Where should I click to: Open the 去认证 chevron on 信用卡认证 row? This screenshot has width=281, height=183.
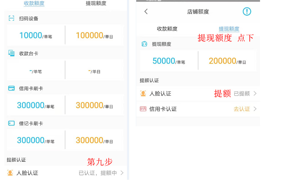click(255, 109)
